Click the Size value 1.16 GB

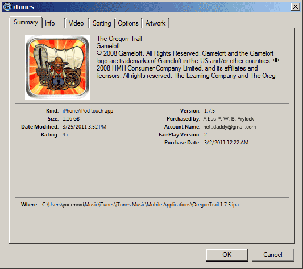pyautogui.click(x=71, y=119)
